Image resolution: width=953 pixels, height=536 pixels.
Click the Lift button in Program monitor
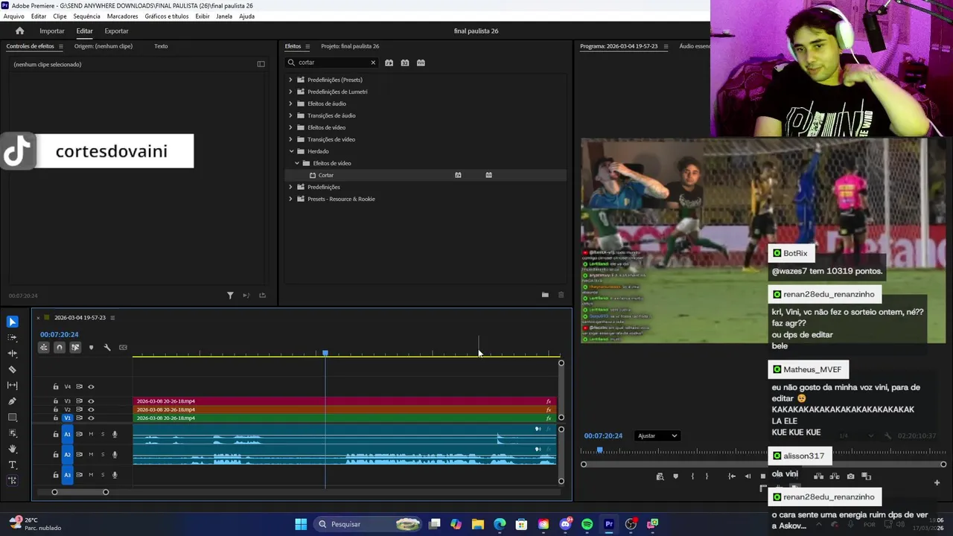pos(819,476)
